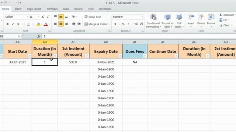Click the Insert Function fx icon
236x132 pixels.
(39, 36)
